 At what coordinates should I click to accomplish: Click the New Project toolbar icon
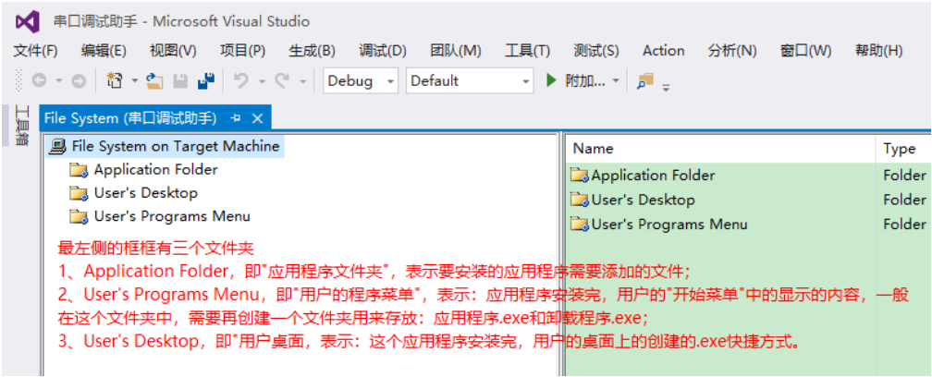pyautogui.click(x=114, y=80)
